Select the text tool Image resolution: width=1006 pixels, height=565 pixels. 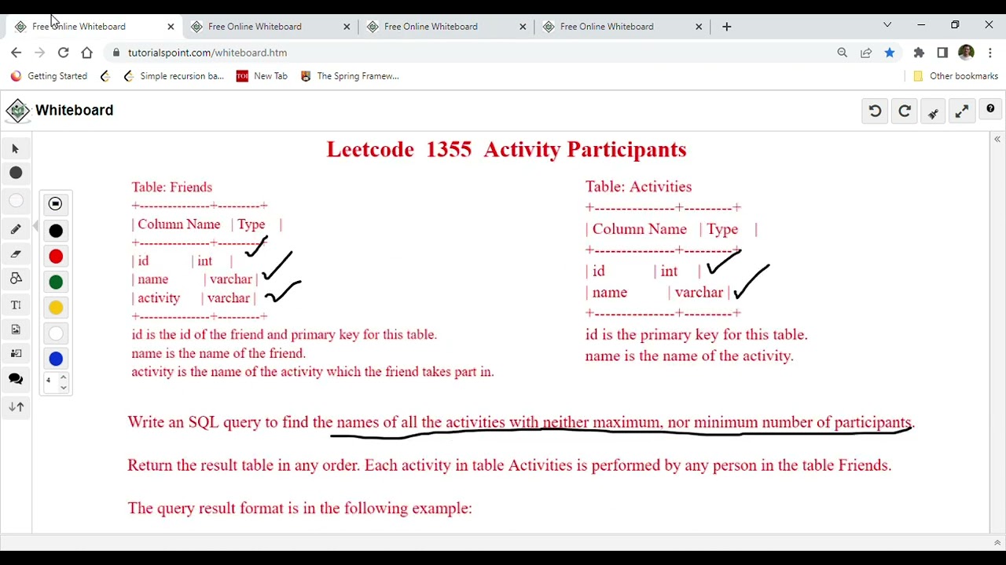[16, 304]
